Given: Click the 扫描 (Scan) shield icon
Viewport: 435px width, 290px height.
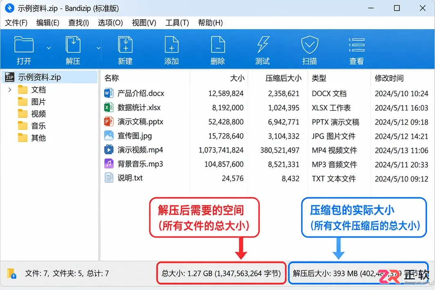Looking at the screenshot, I should [x=310, y=45].
